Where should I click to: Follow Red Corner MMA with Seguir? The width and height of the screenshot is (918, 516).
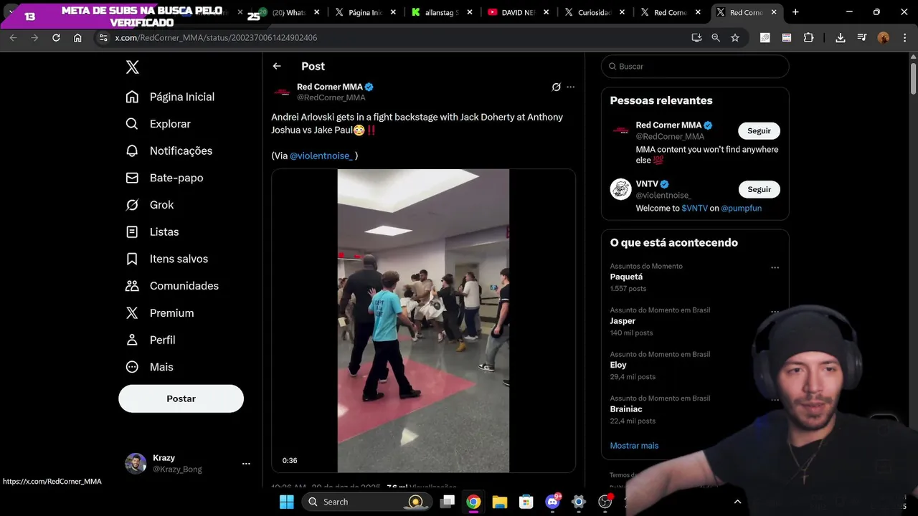click(x=759, y=131)
